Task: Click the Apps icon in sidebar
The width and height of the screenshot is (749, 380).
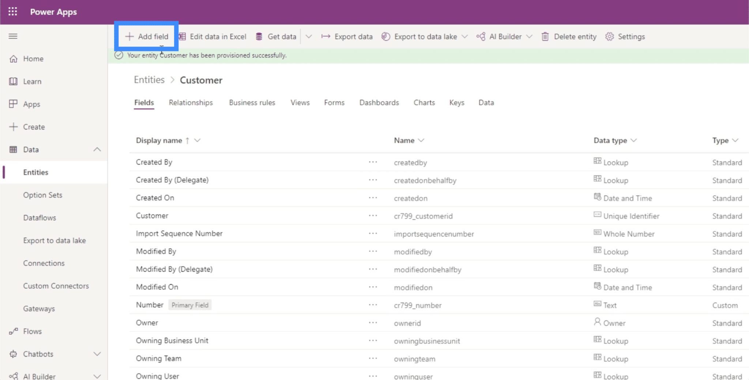Action: pyautogui.click(x=13, y=104)
